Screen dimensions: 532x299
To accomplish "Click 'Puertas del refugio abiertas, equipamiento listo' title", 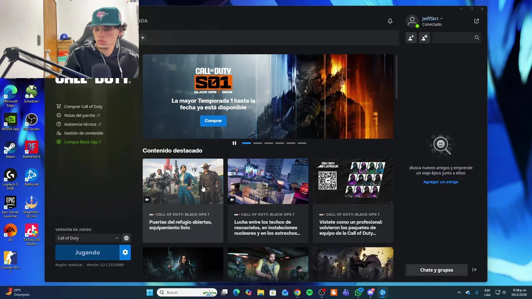I will [180, 225].
